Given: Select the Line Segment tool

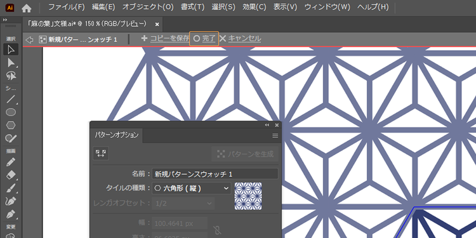Looking at the screenshot, I should [x=11, y=99].
